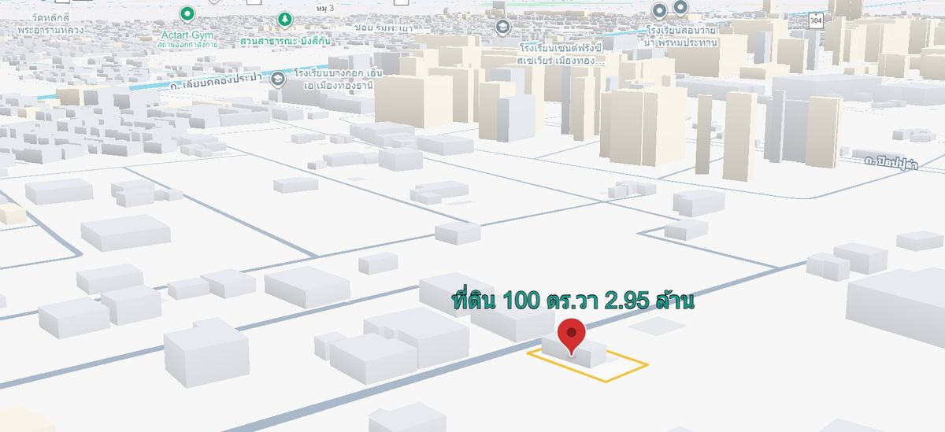Click the pin directly above โรงเรียนสอนว่ายน้ำ พรหมประทาน
The height and width of the screenshot is (432, 945).
(680, 8)
